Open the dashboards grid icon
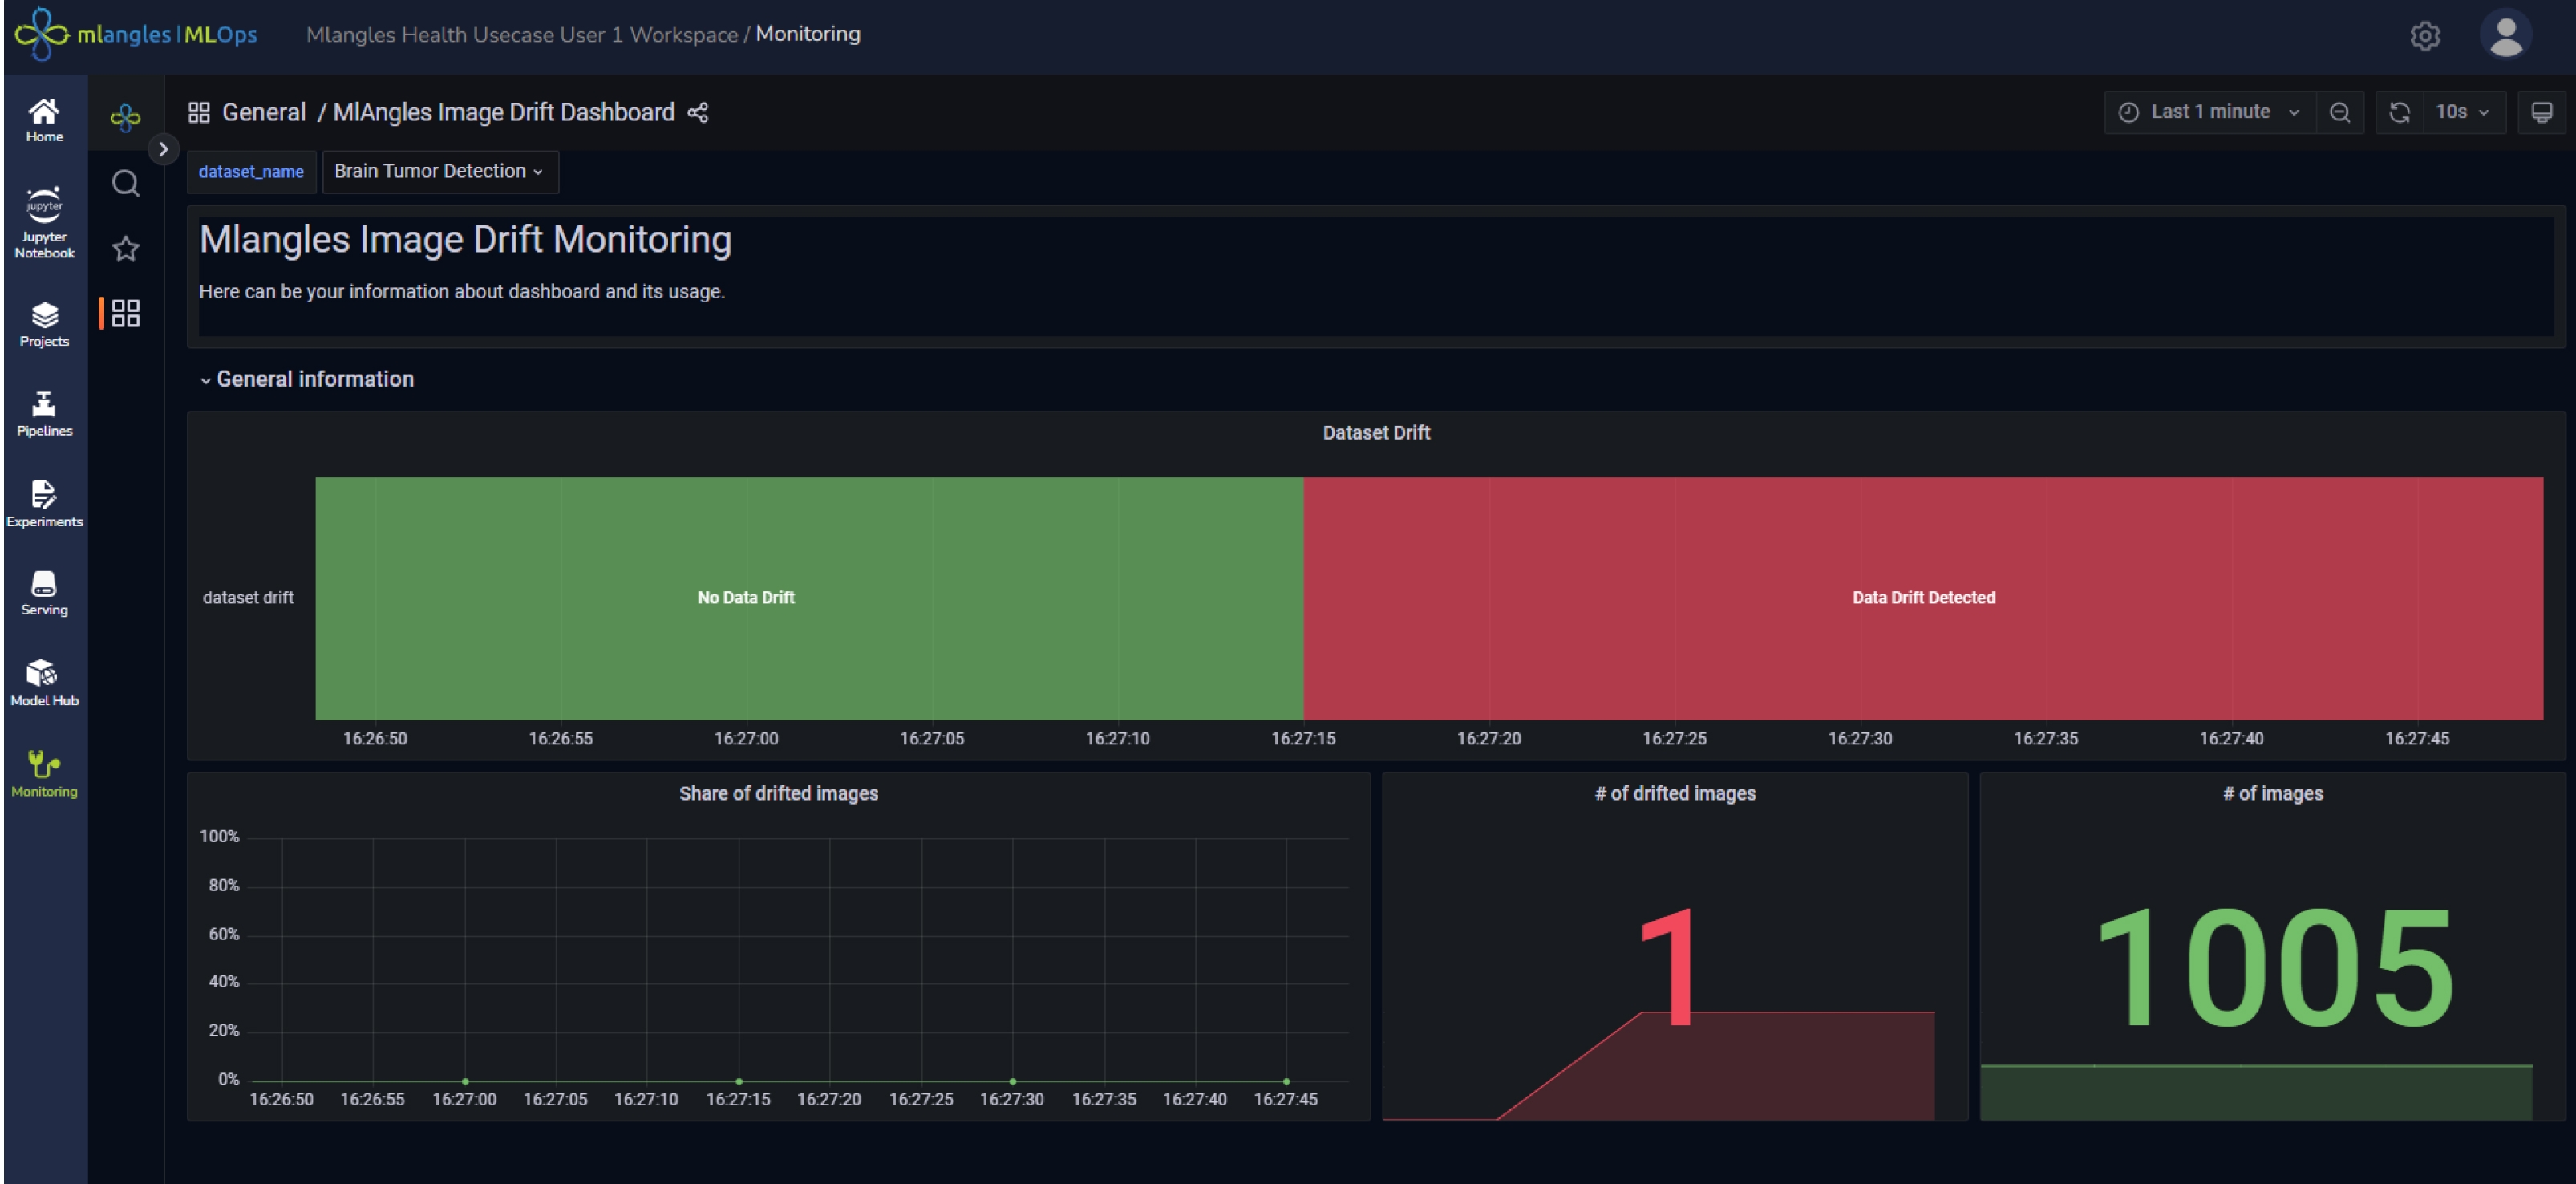 [125, 313]
